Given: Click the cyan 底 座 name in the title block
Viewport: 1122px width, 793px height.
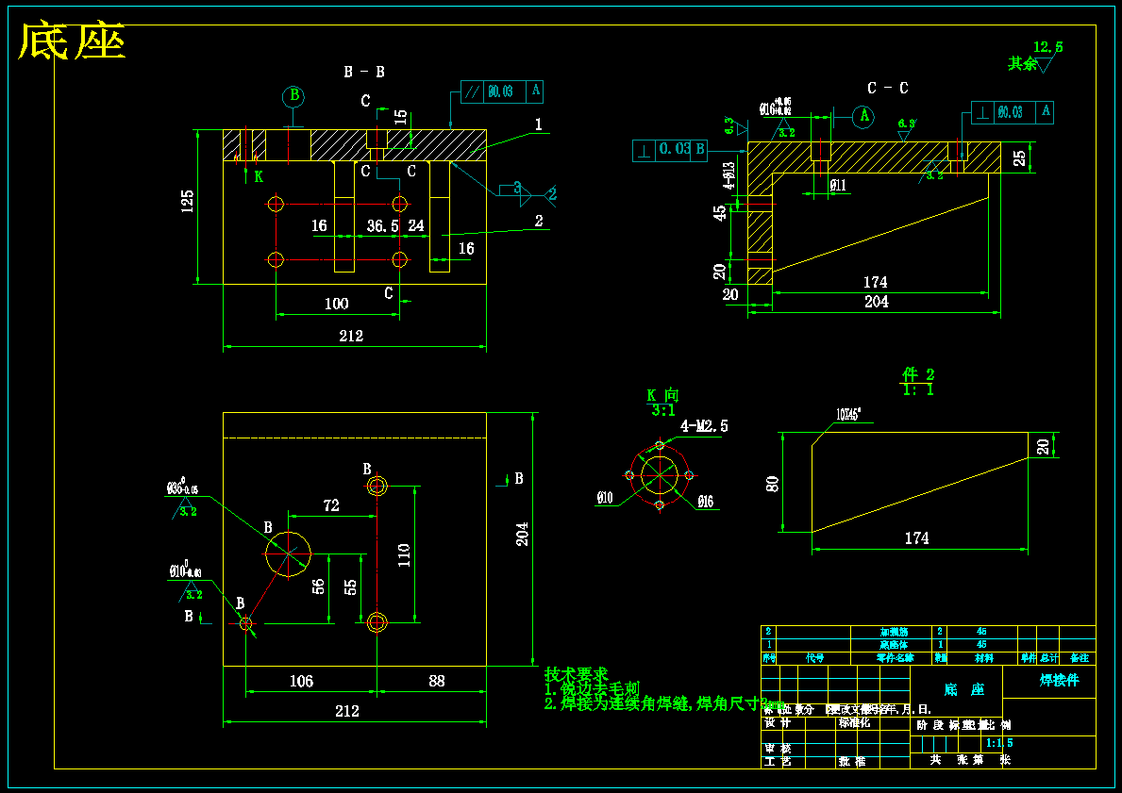Looking at the screenshot, I should click(963, 690).
